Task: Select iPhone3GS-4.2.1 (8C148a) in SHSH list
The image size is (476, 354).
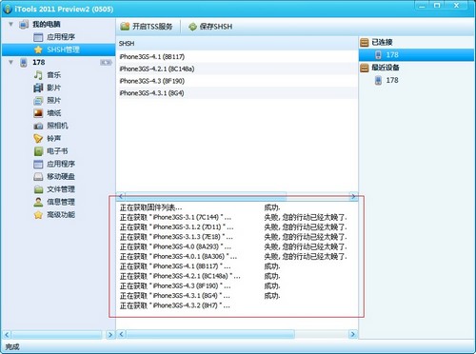Action: pyautogui.click(x=237, y=69)
